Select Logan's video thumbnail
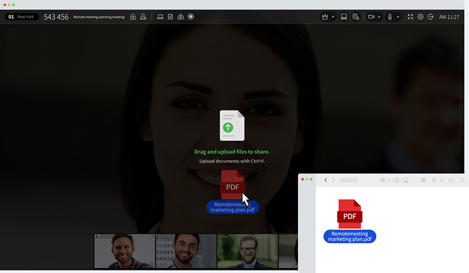The height and width of the screenshot is (273, 469). pos(247,251)
